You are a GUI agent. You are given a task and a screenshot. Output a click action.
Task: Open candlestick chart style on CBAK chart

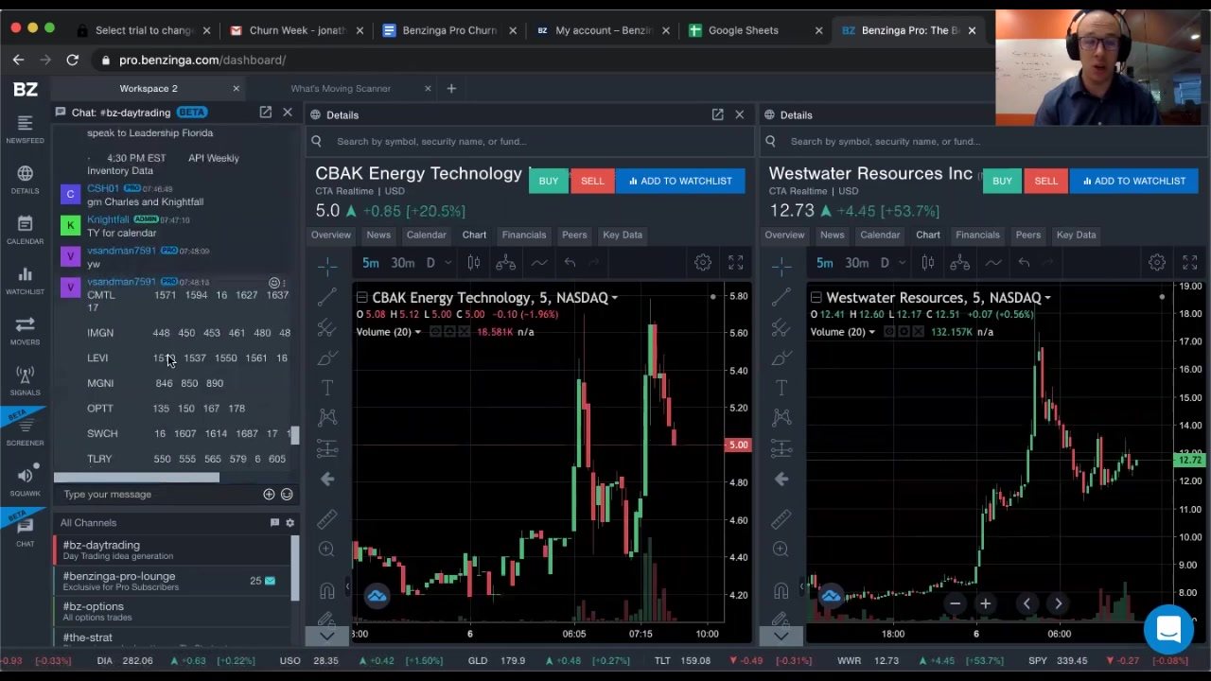474,263
